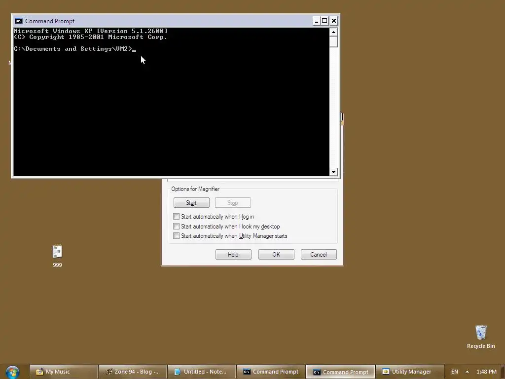
Task: Click the Command Prompt scroll down arrow
Action: click(333, 172)
